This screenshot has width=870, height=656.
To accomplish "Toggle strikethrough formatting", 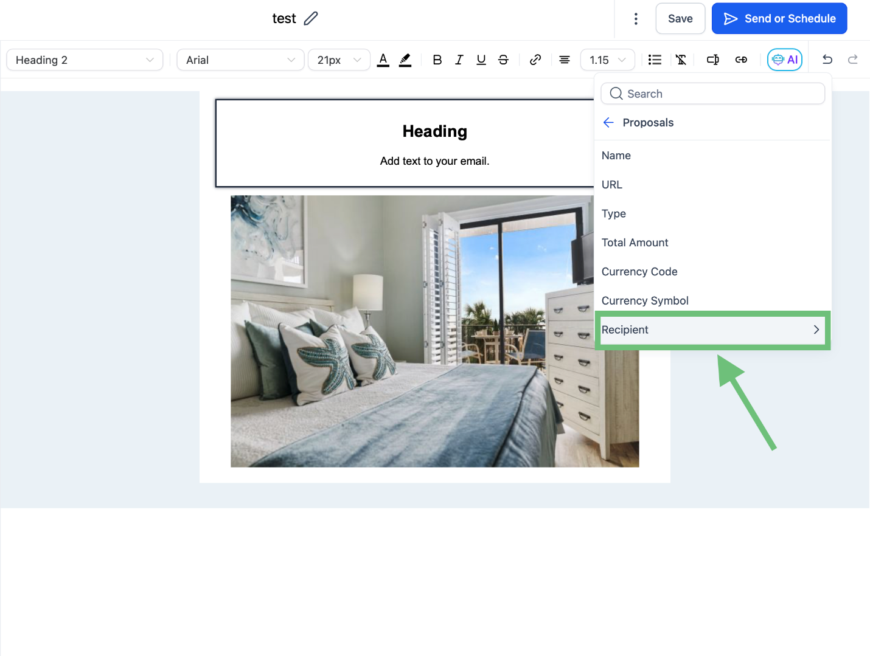I will pos(503,60).
